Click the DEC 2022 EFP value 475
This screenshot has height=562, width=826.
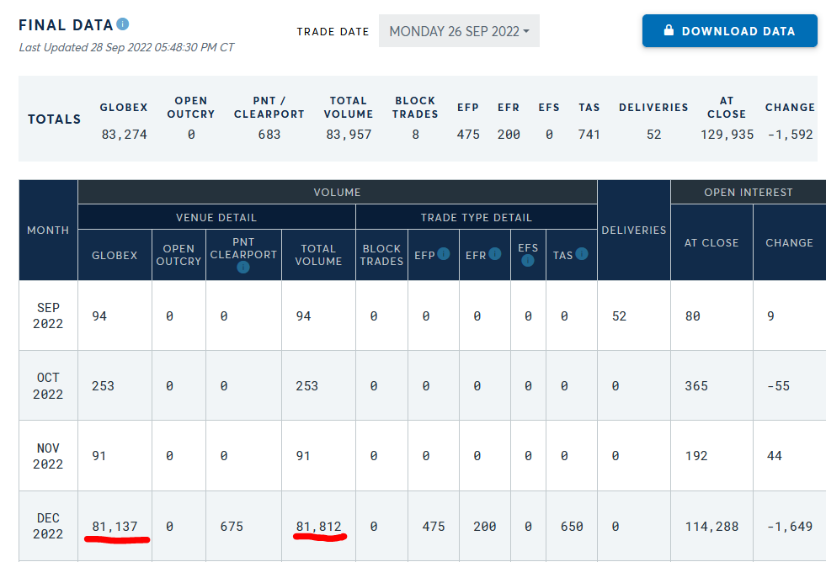pos(434,527)
